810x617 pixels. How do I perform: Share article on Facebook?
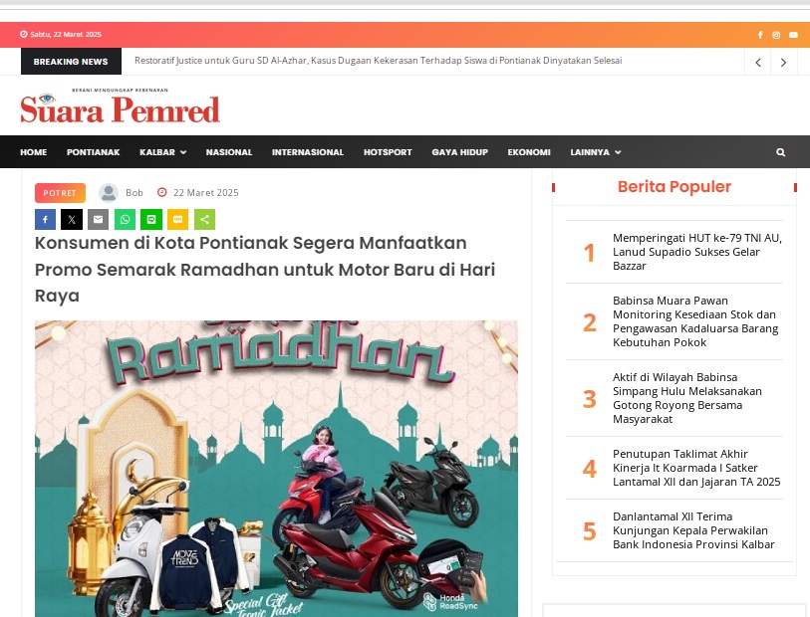45,219
